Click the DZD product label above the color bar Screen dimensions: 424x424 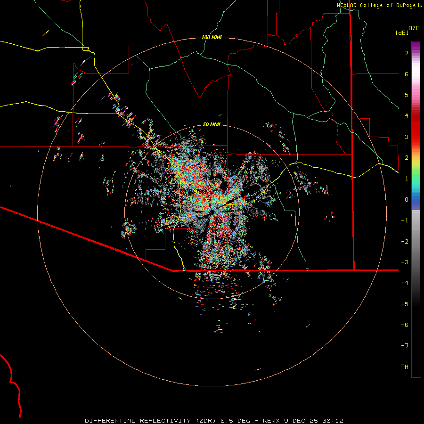(x=414, y=28)
